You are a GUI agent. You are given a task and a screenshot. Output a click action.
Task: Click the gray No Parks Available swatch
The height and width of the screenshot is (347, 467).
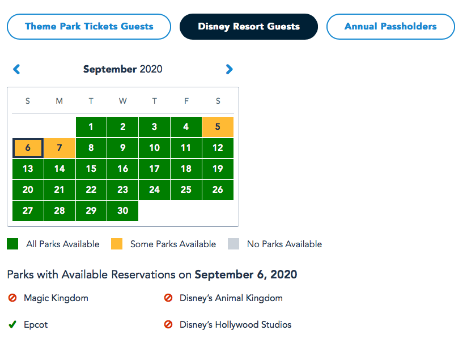[x=233, y=244]
